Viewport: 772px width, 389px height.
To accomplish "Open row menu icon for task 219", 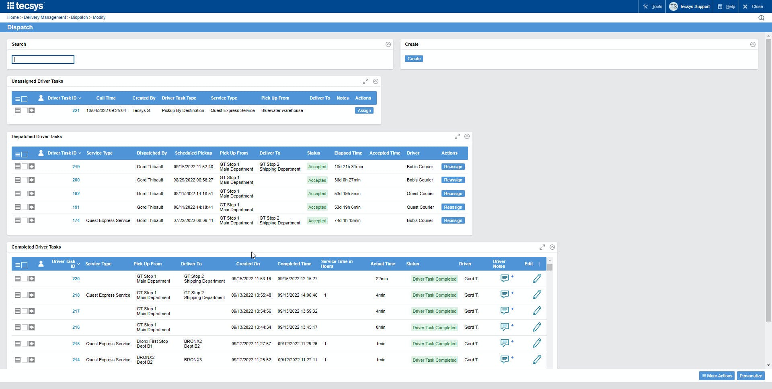I will pyautogui.click(x=17, y=167).
